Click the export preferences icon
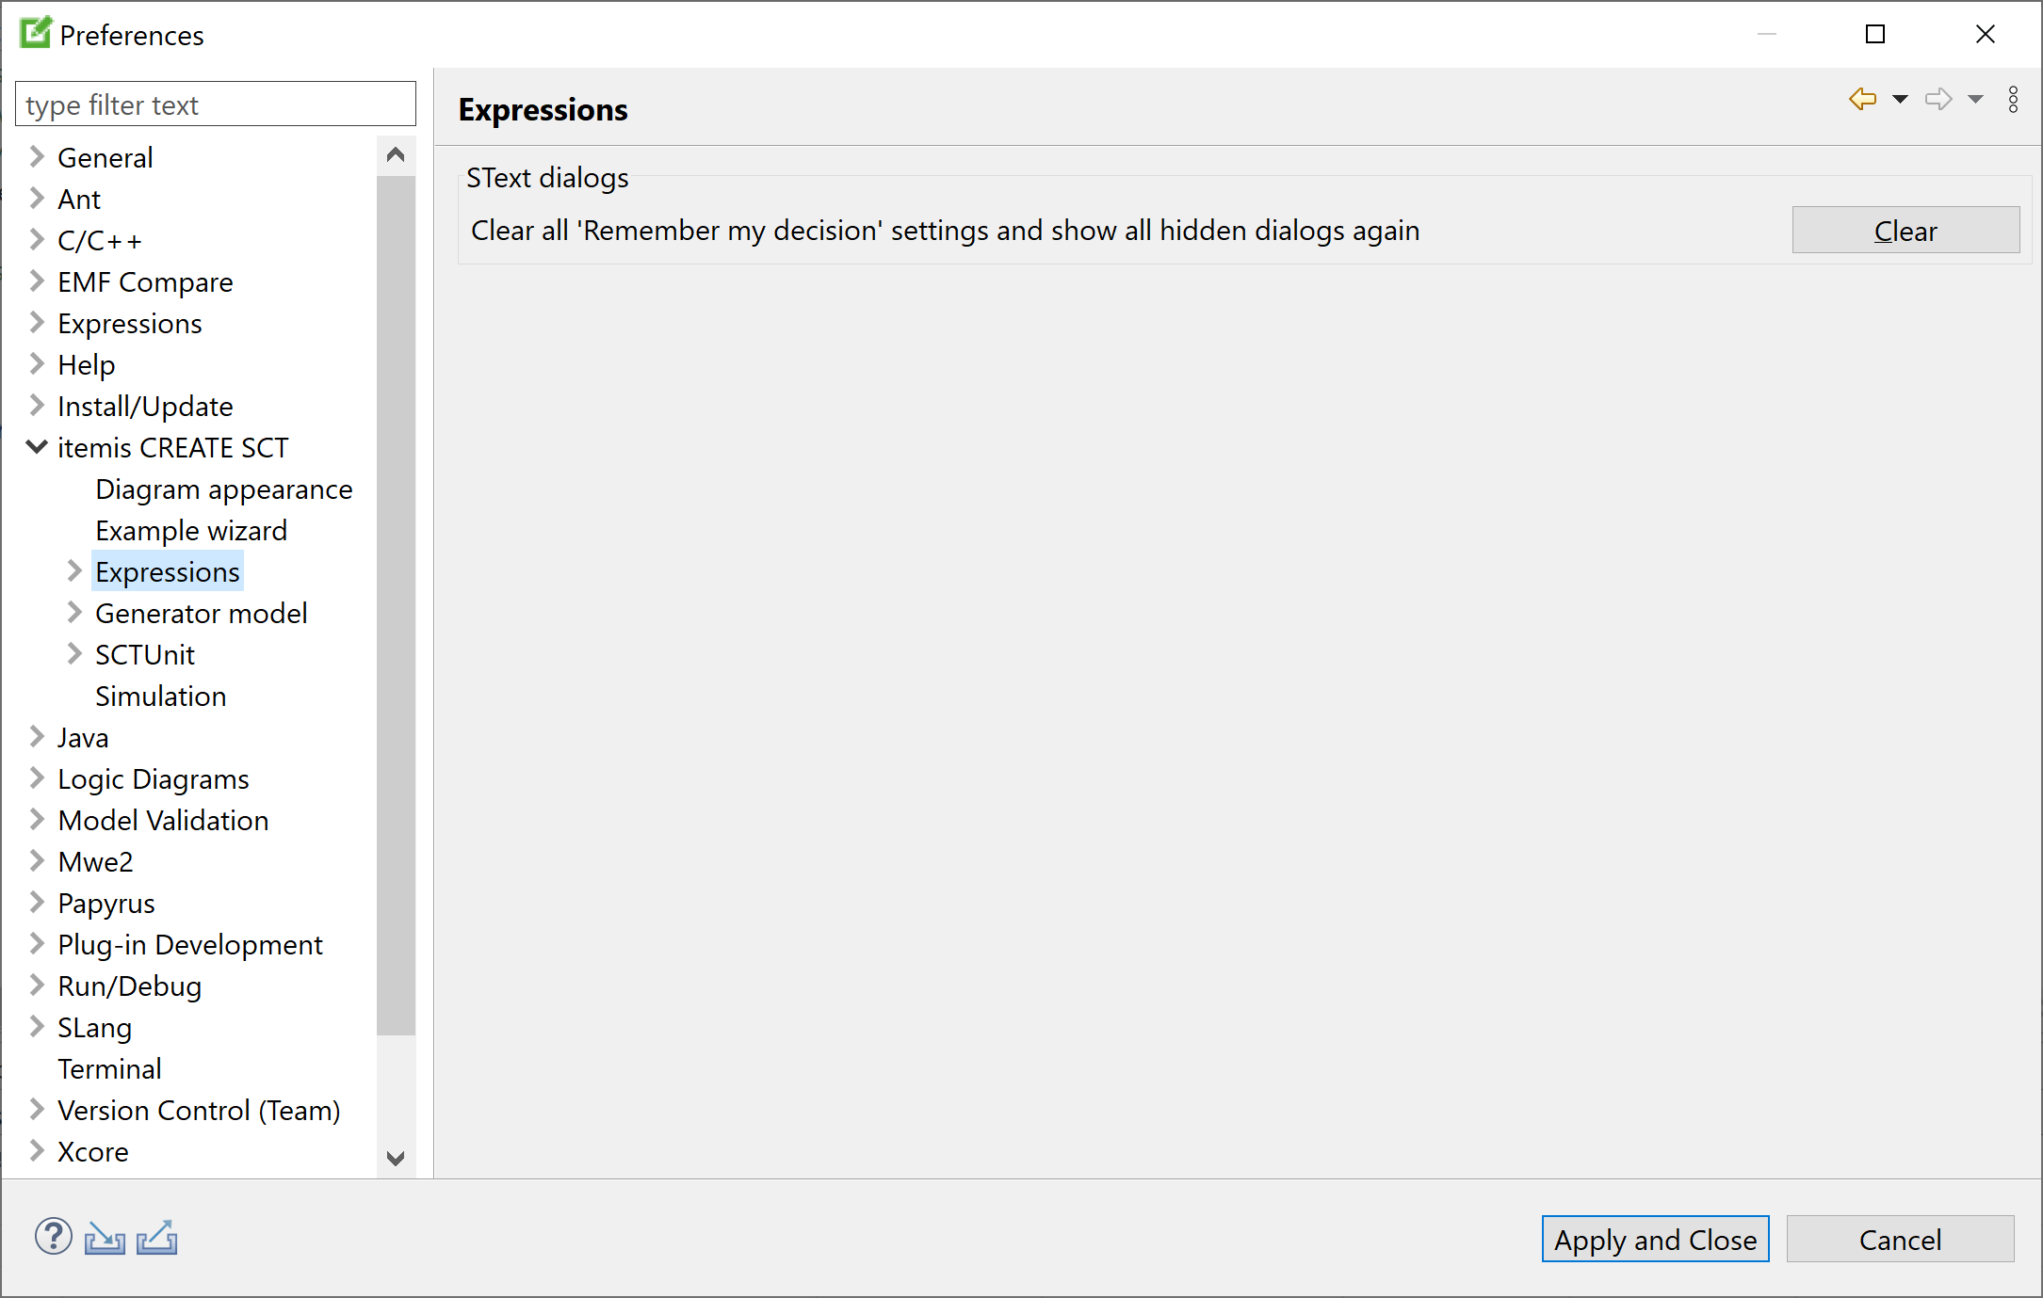The image size is (2043, 1298). click(156, 1238)
